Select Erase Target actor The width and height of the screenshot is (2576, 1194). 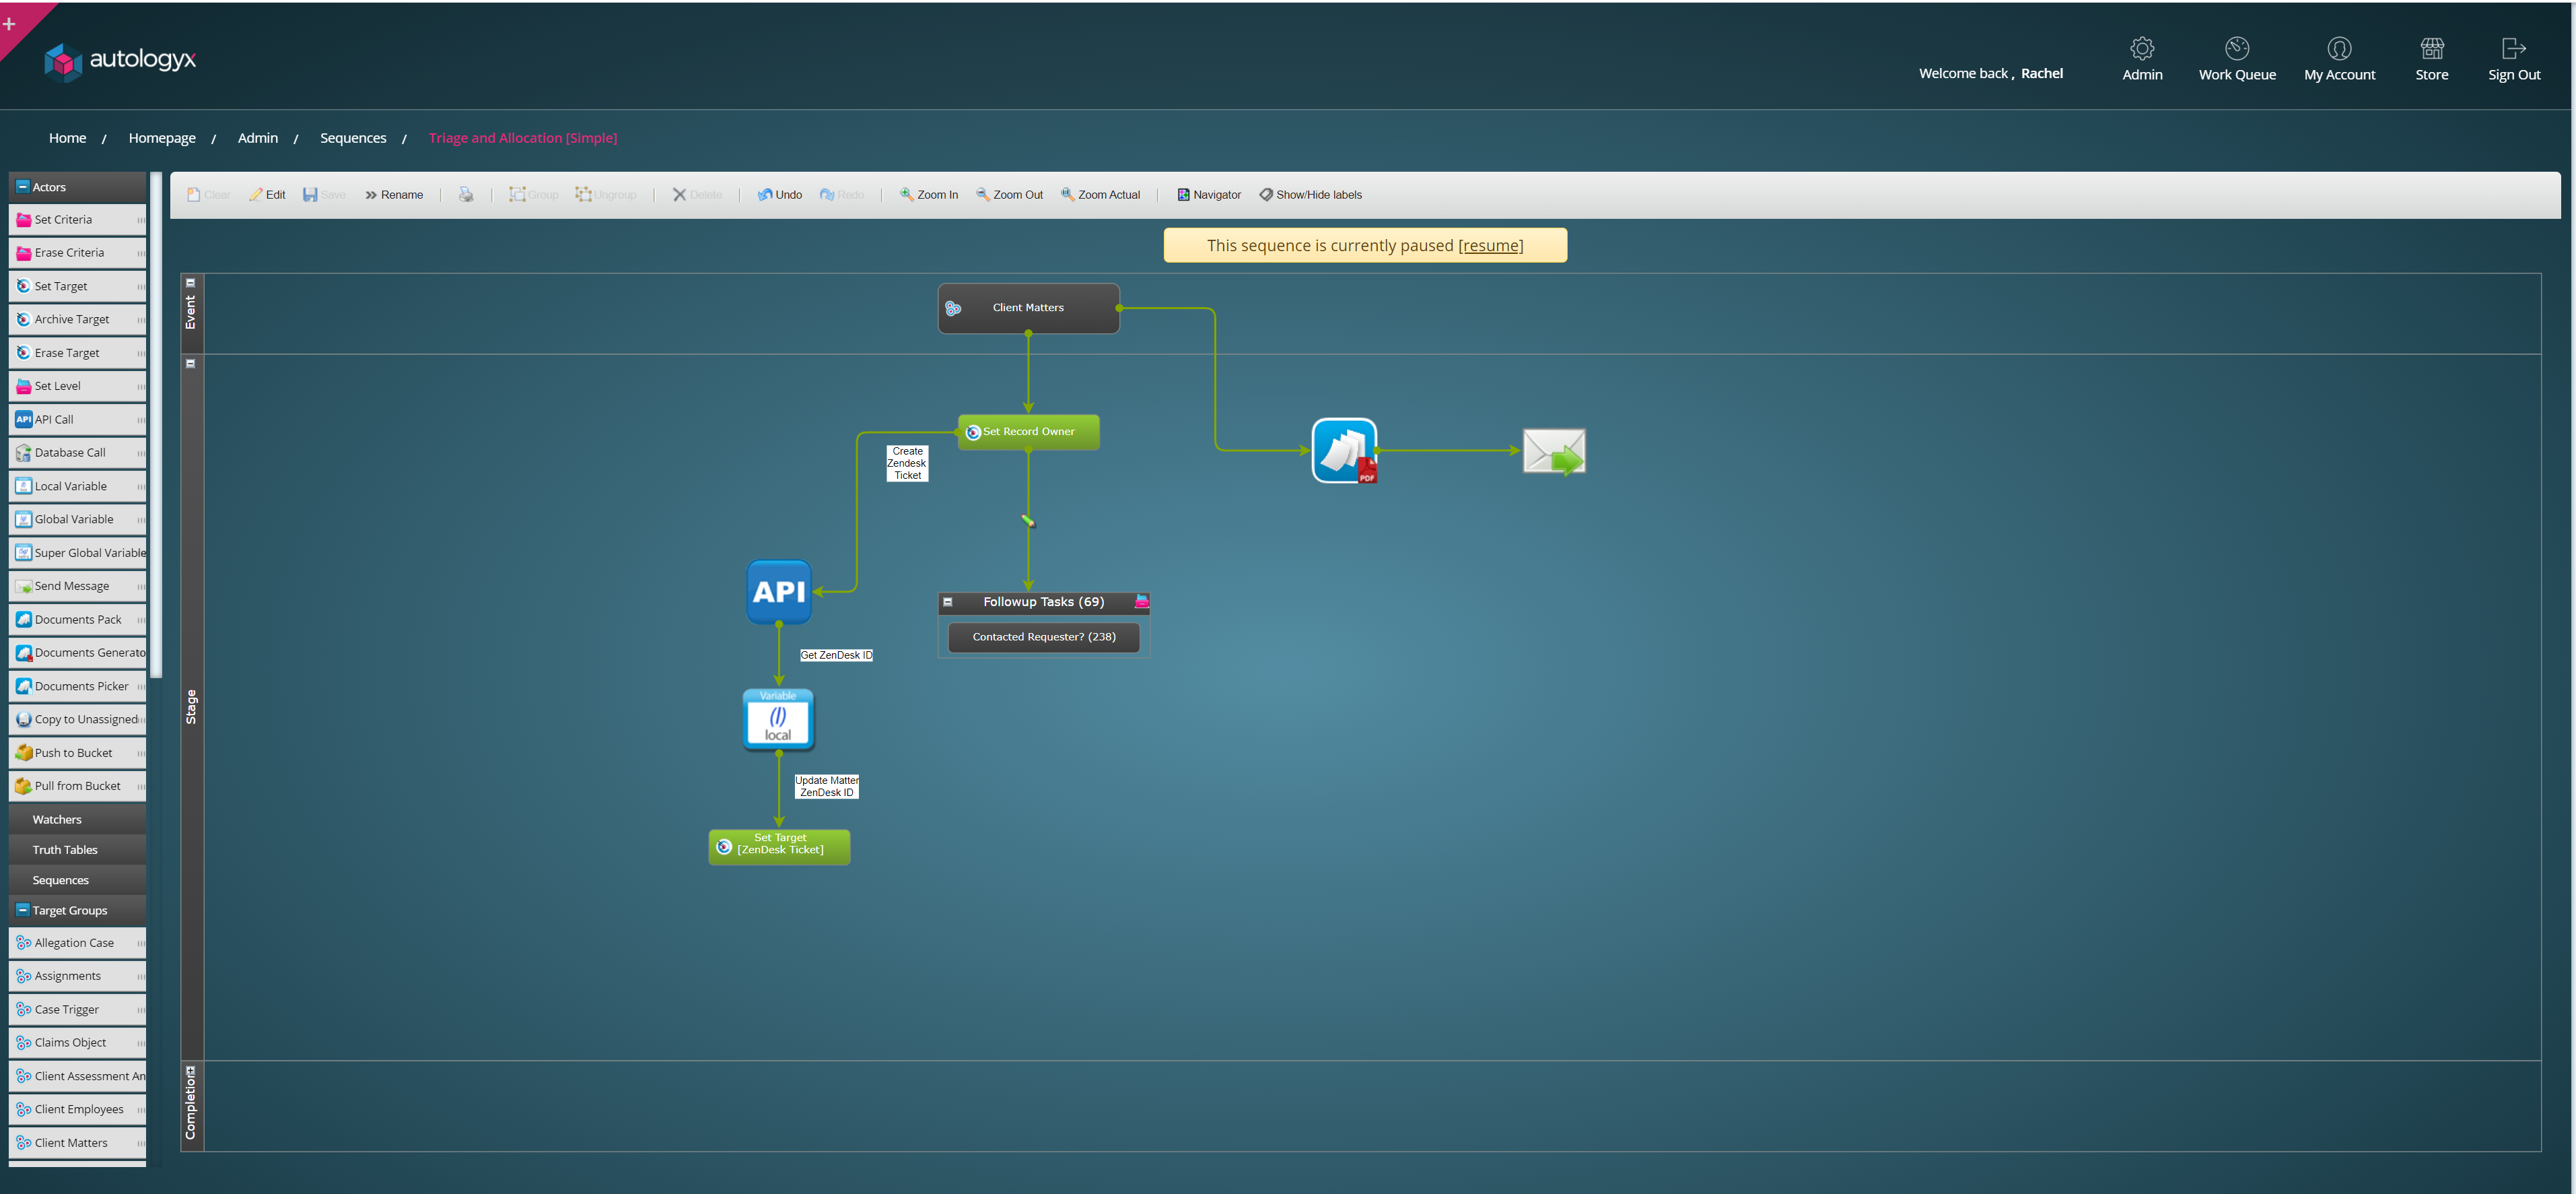(x=77, y=354)
